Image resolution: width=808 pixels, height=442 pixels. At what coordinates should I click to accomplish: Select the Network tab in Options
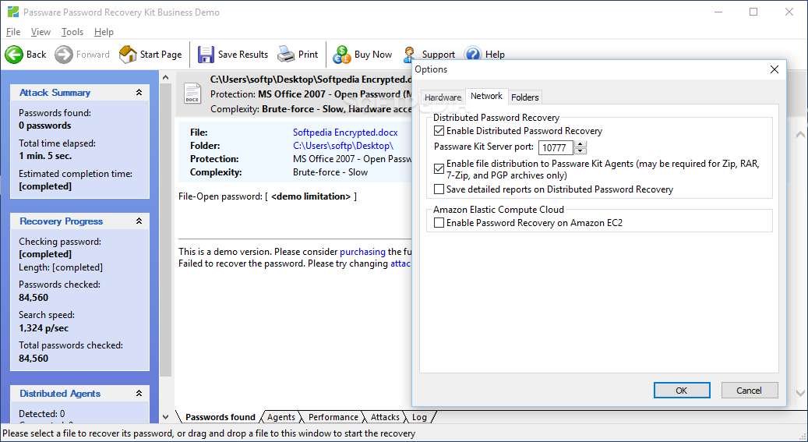pos(486,96)
